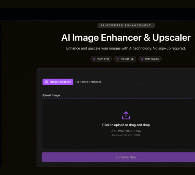The width and height of the screenshot is (195, 175).
Task: Click the Upload Image field label
Action: pos(51,95)
